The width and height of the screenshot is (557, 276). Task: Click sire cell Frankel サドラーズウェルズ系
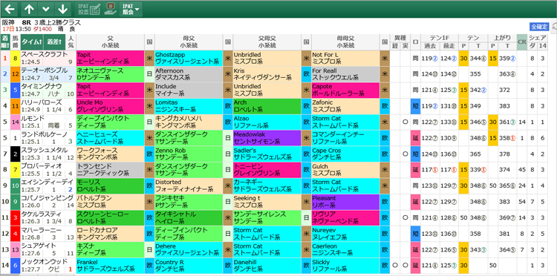pos(110,266)
